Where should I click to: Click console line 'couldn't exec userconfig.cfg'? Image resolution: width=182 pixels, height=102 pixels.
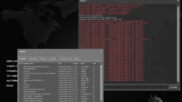pos(91,16)
